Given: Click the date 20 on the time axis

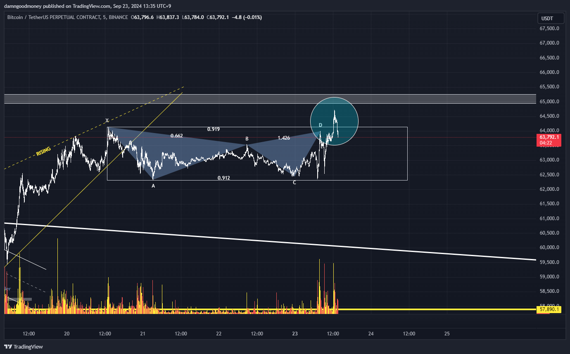Looking at the screenshot, I should (x=67, y=333).
